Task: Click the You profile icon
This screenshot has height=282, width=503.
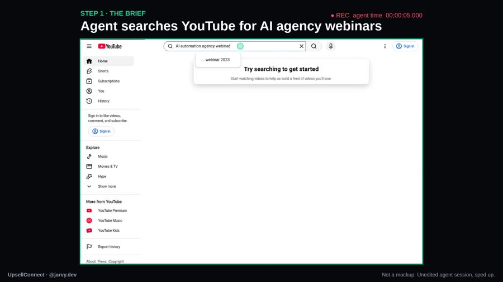Action: [x=89, y=91]
